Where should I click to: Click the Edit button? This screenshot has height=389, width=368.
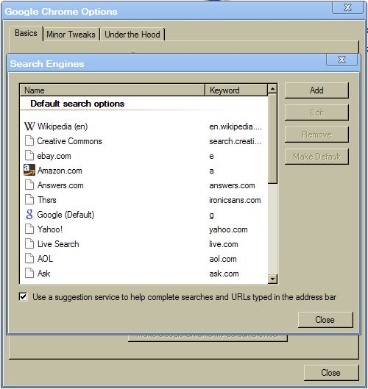(316, 113)
